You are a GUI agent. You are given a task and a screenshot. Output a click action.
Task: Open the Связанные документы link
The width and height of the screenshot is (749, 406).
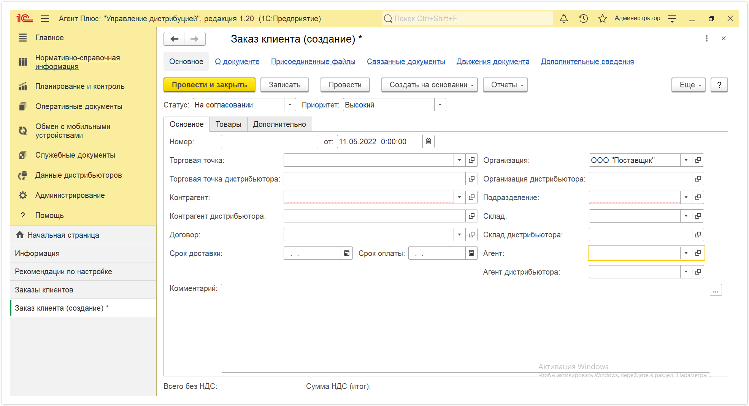pos(406,62)
